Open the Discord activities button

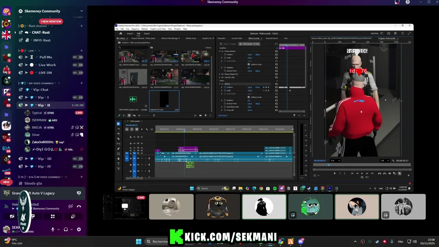pyautogui.click(x=53, y=216)
